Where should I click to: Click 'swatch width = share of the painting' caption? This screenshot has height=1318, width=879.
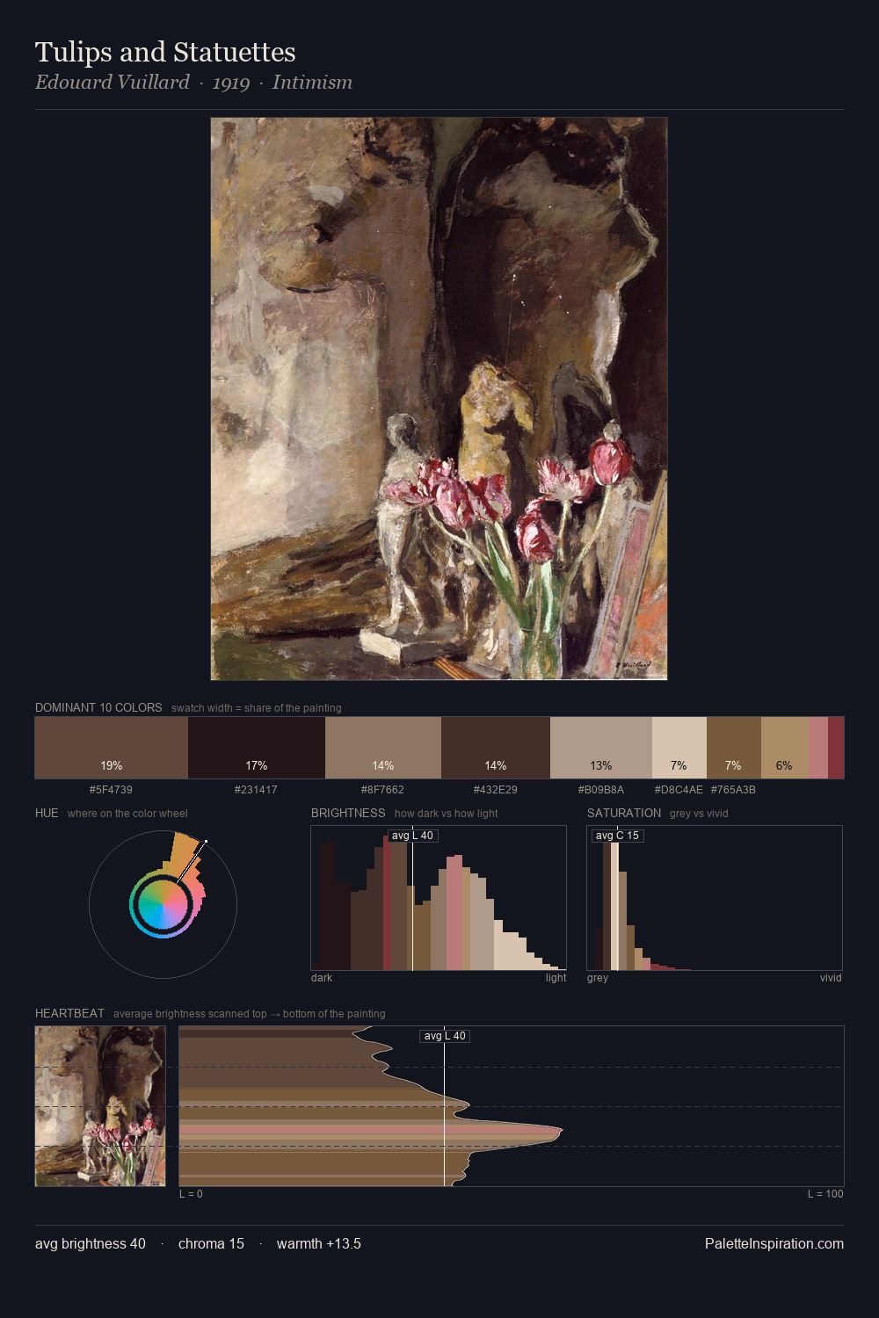point(257,708)
